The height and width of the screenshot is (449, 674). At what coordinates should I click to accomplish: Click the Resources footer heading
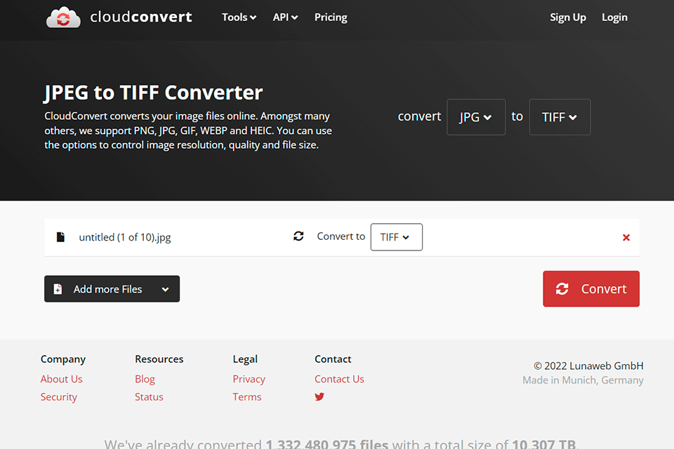point(159,359)
